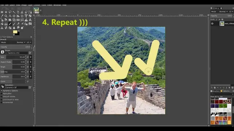Open the Windows menu
This screenshot has height=131, width=234.
click(57, 5)
